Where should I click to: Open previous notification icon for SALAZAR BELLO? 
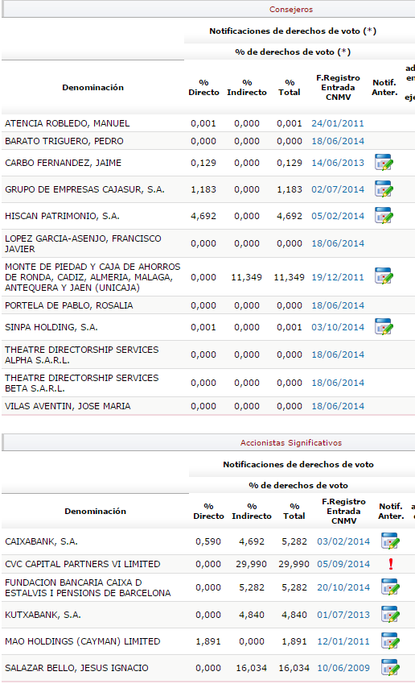click(390, 667)
